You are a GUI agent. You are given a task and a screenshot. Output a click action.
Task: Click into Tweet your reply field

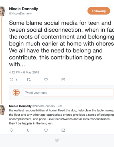pos(68,93)
